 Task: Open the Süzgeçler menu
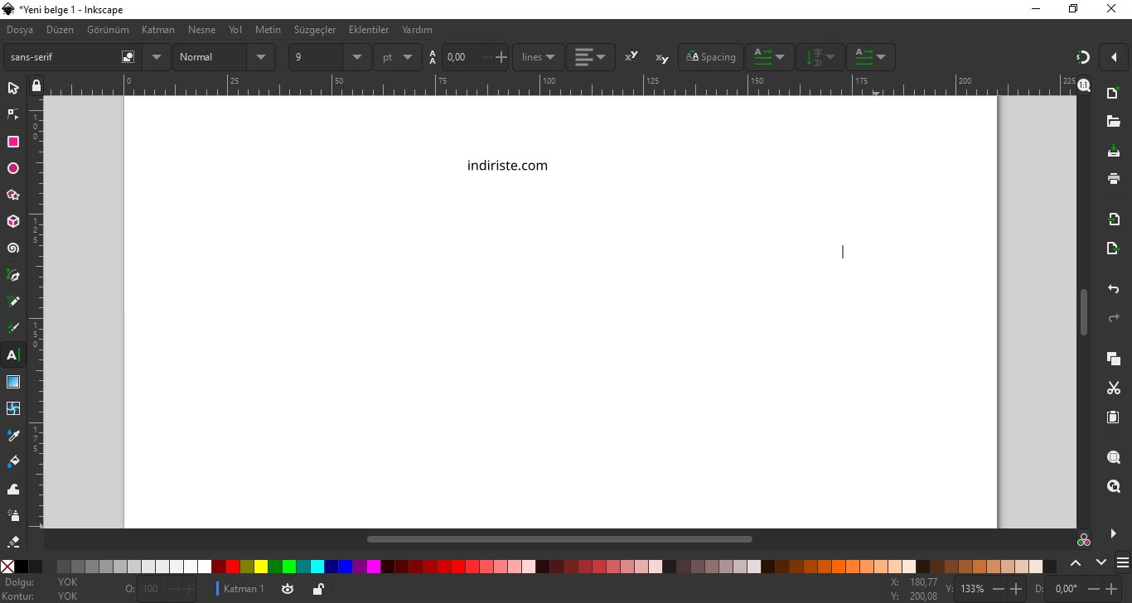315,30
